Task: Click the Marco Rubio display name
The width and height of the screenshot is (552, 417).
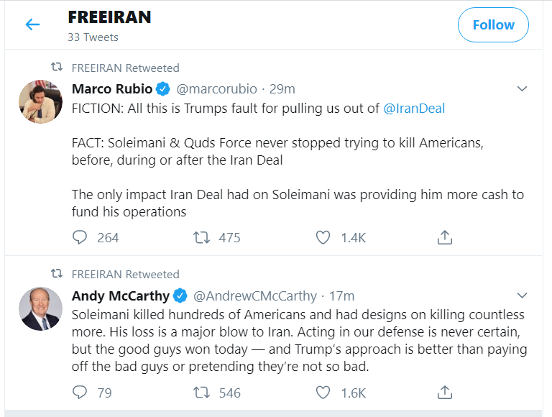Action: click(112, 89)
